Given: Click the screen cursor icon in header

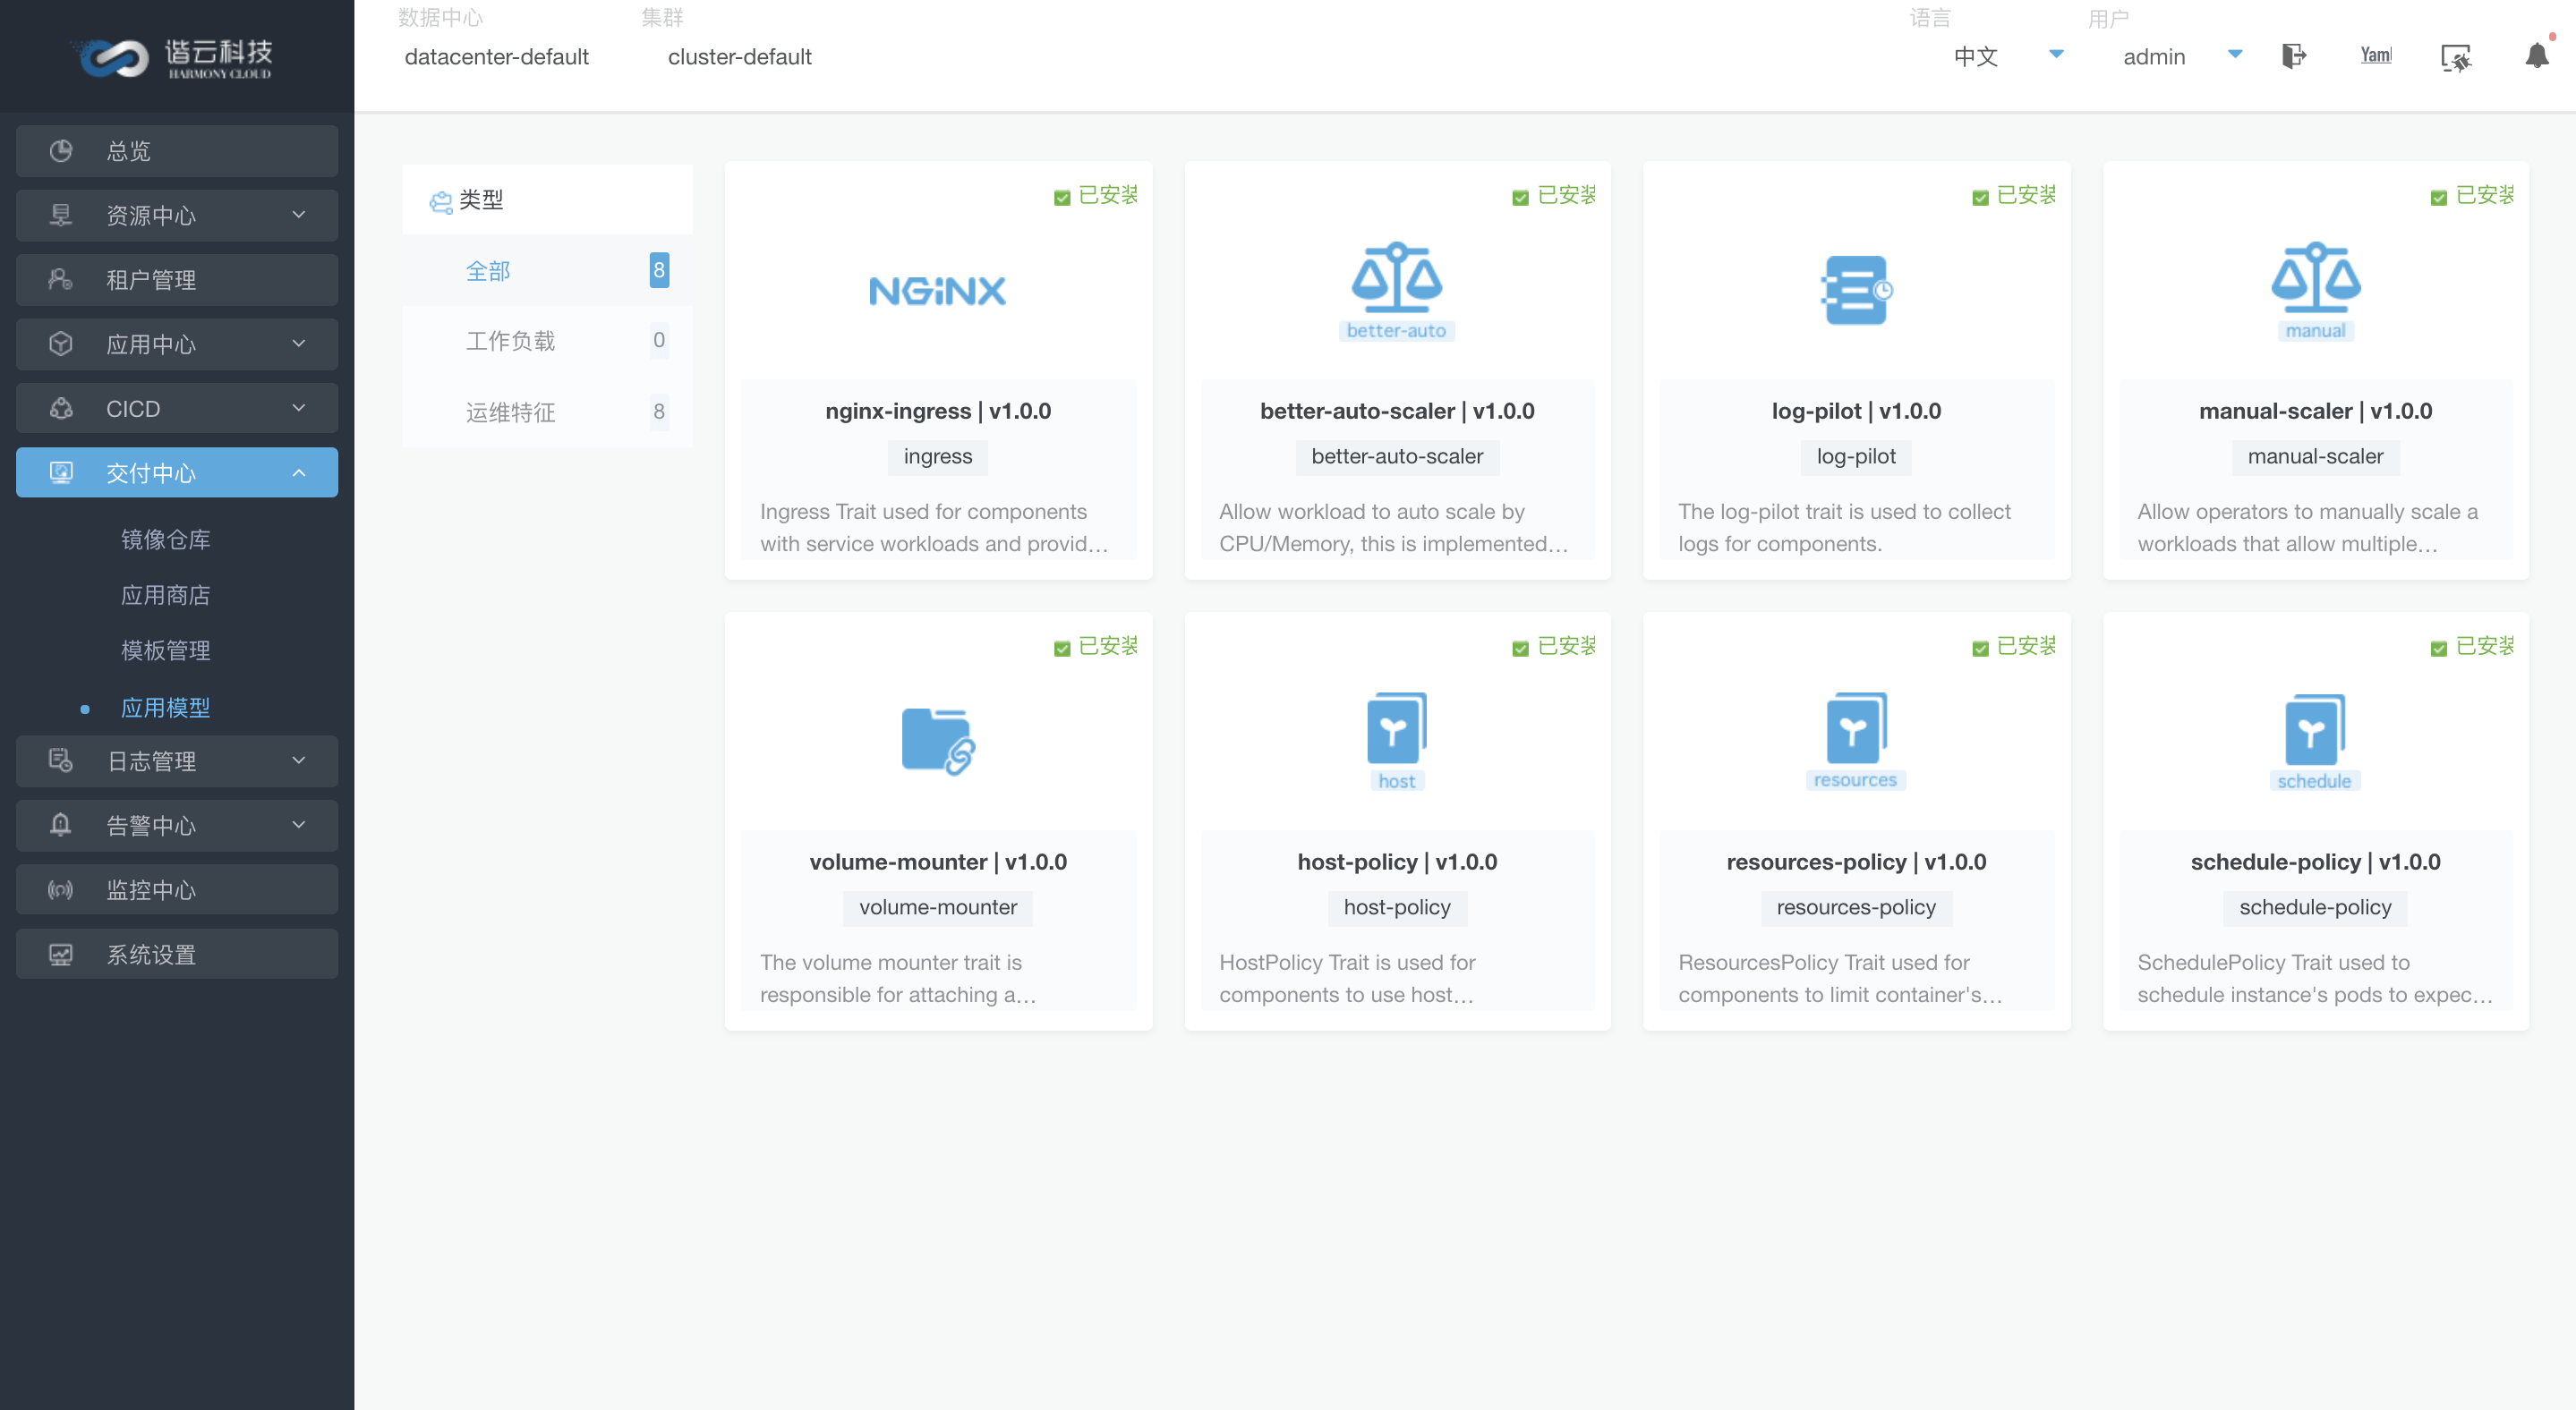Looking at the screenshot, I should pos(2455,58).
